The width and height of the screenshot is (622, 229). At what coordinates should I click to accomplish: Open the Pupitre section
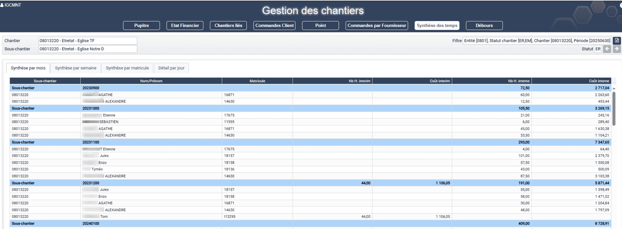(x=142, y=26)
